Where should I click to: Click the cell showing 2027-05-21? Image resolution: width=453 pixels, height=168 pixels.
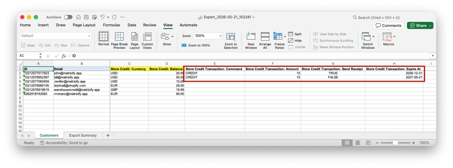(394, 77)
